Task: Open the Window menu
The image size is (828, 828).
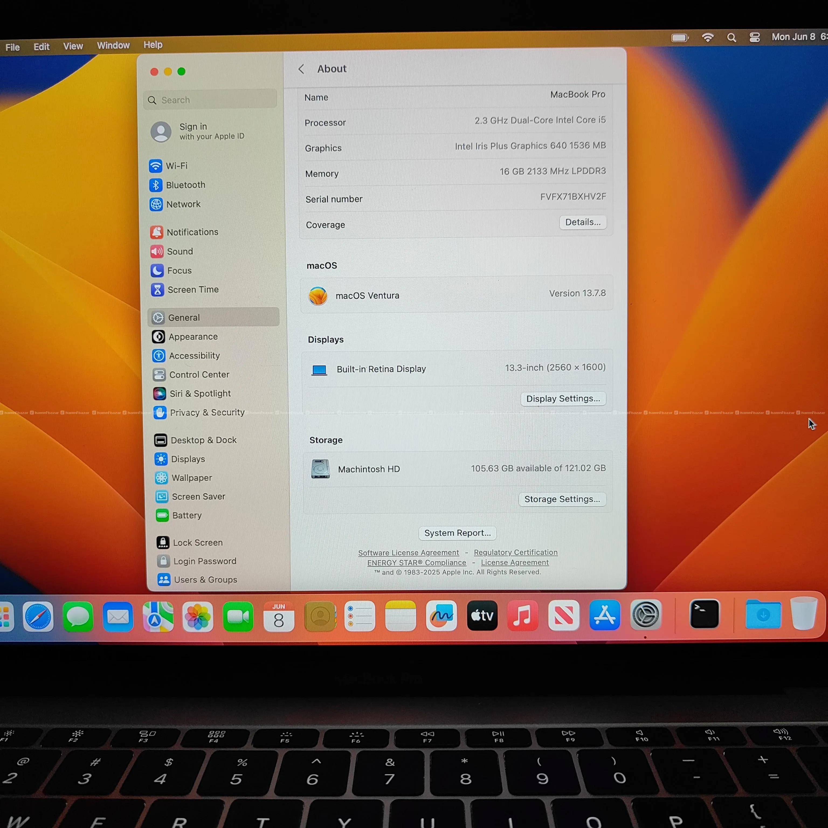Action: coord(113,46)
